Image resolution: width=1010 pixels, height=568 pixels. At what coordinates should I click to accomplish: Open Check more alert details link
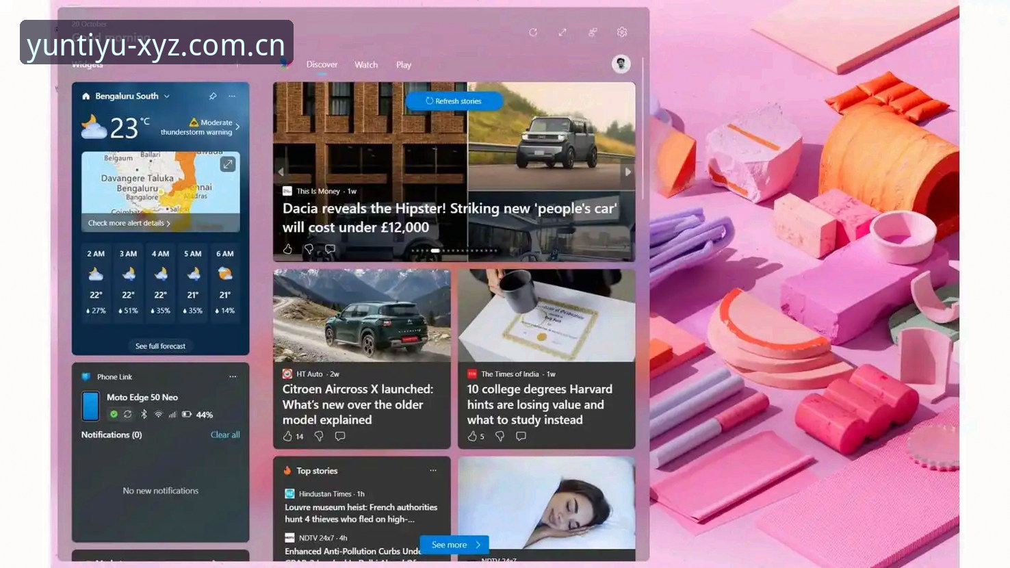(x=129, y=223)
